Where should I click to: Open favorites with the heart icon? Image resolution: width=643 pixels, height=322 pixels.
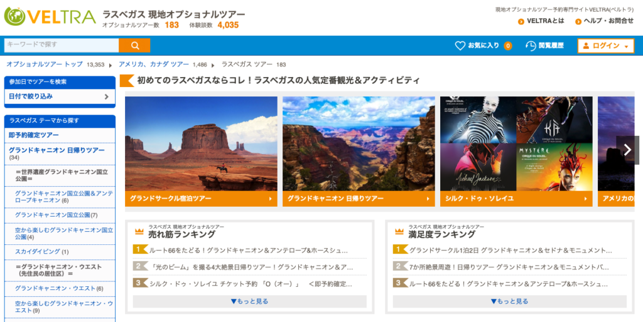[460, 46]
